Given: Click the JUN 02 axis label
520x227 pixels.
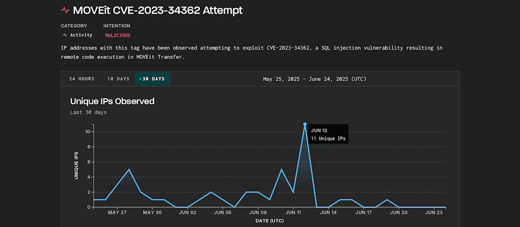Looking at the screenshot, I should coord(188,212).
